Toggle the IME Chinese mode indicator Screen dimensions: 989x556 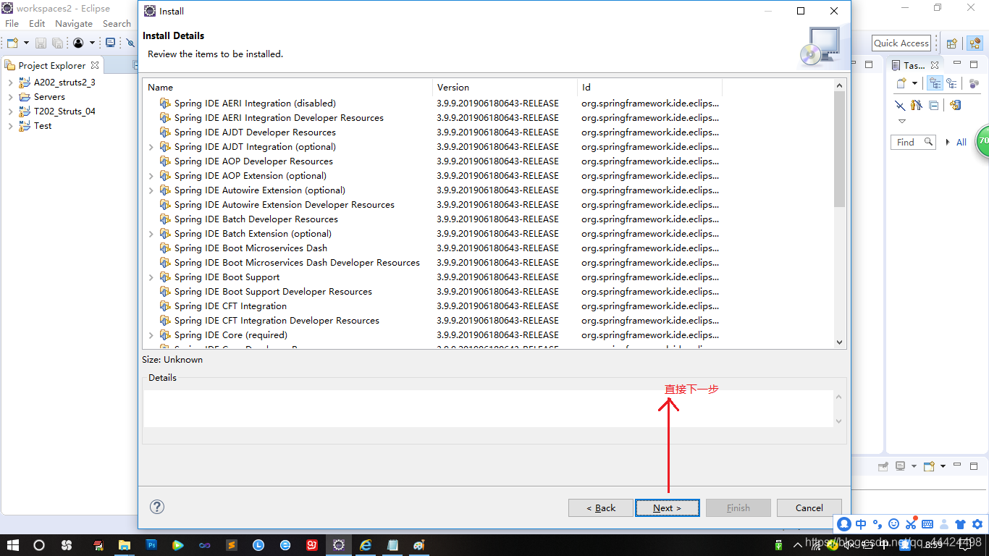(861, 524)
